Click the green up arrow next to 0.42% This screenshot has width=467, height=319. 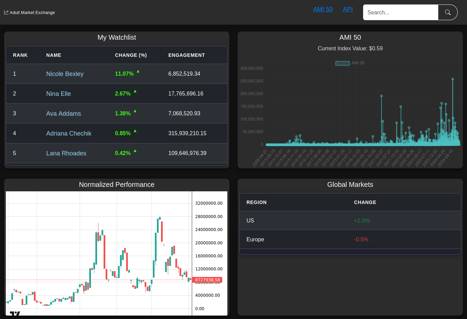click(x=135, y=151)
